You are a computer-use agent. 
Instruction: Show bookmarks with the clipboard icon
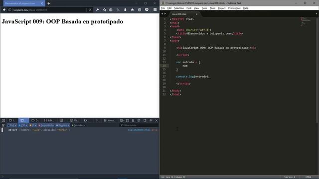(111, 10)
